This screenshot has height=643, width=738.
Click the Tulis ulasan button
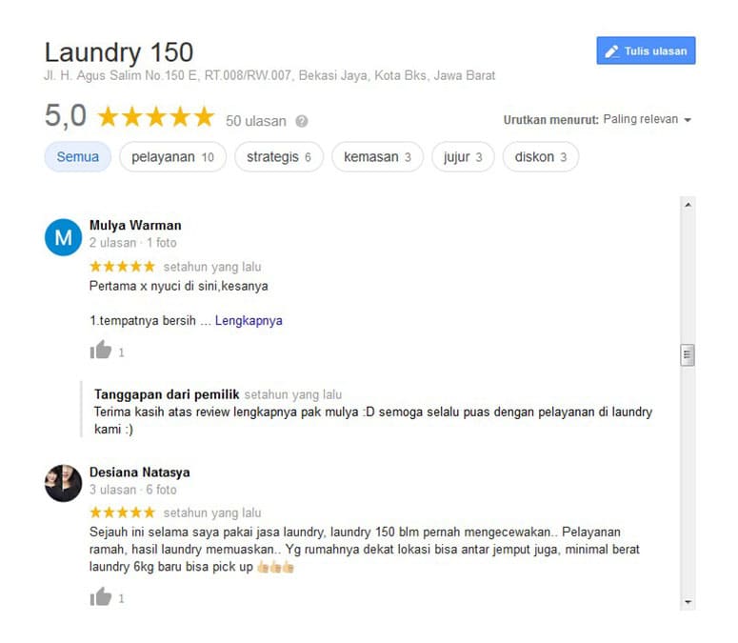coord(646,50)
